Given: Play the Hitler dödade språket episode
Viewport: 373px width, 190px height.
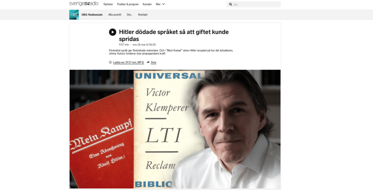Looking at the screenshot, I should [113, 32].
